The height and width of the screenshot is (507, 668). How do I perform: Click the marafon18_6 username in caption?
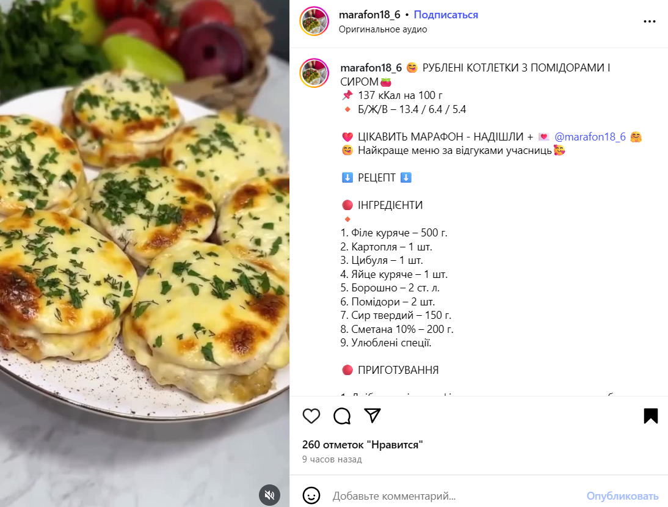pos(371,68)
